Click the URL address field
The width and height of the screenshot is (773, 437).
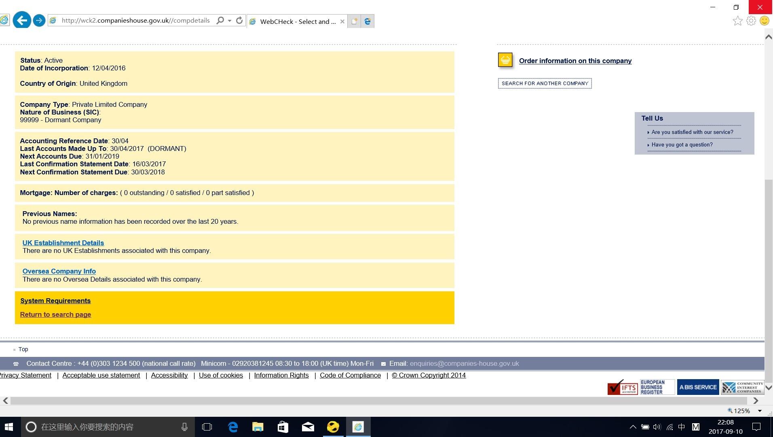(x=135, y=20)
